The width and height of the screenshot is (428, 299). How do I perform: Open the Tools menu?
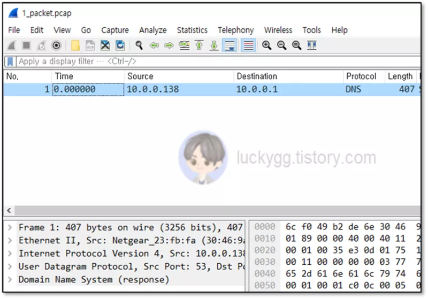point(312,30)
